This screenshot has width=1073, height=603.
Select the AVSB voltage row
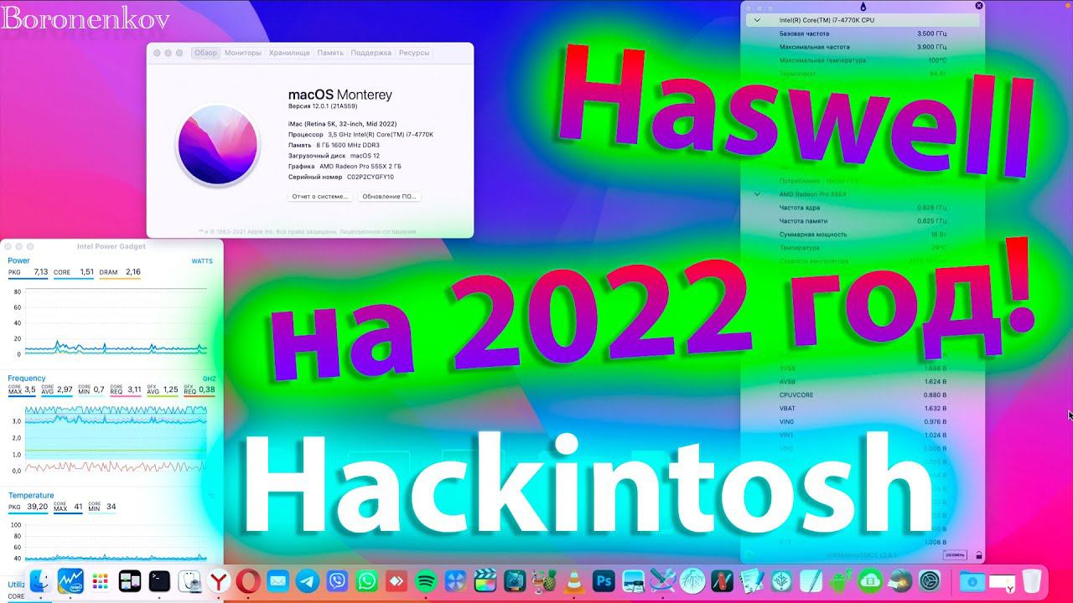point(863,382)
